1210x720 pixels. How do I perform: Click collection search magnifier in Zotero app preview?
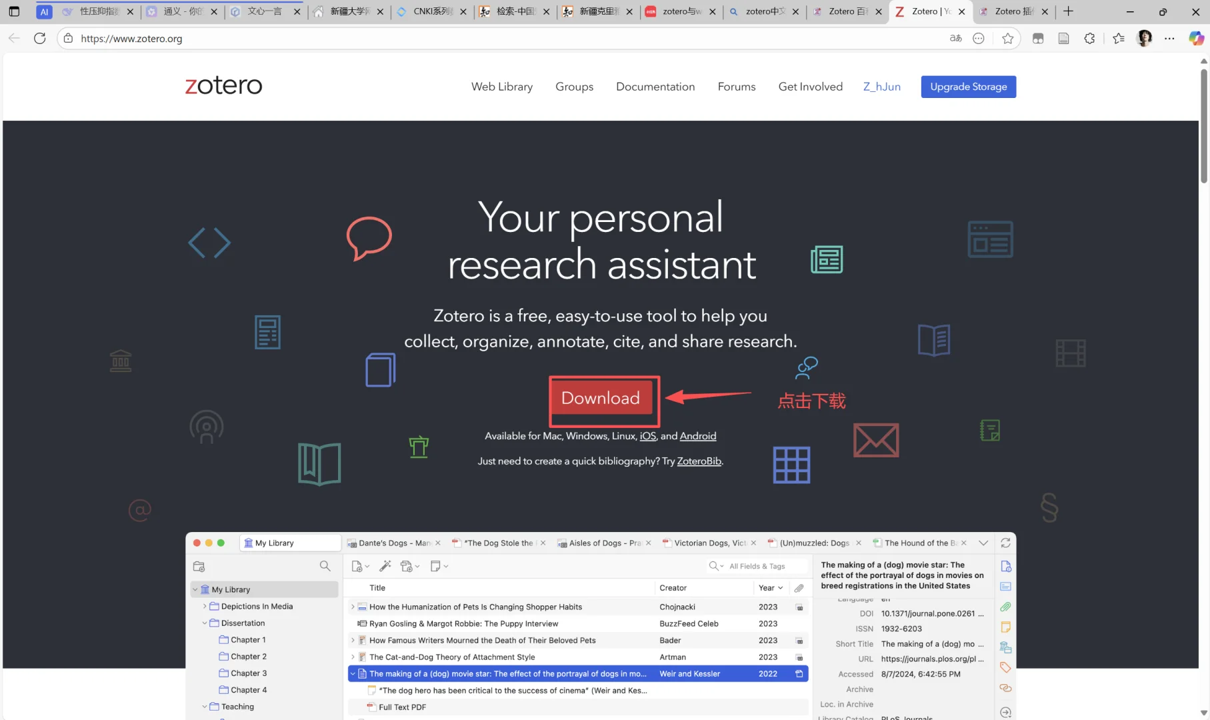click(x=325, y=566)
